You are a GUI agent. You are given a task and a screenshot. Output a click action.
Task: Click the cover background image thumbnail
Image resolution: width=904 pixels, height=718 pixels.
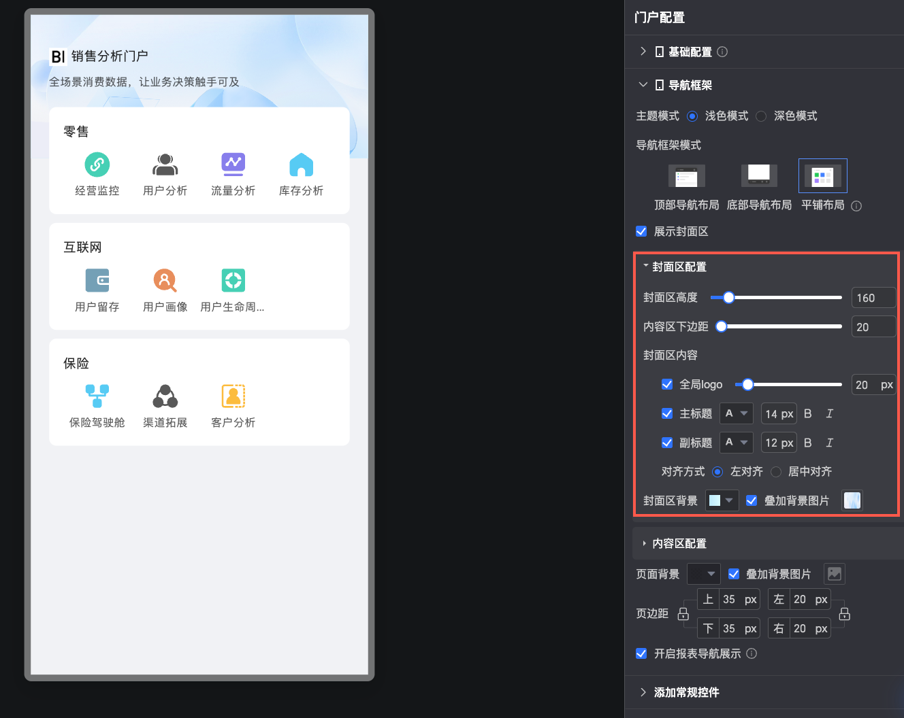(852, 500)
